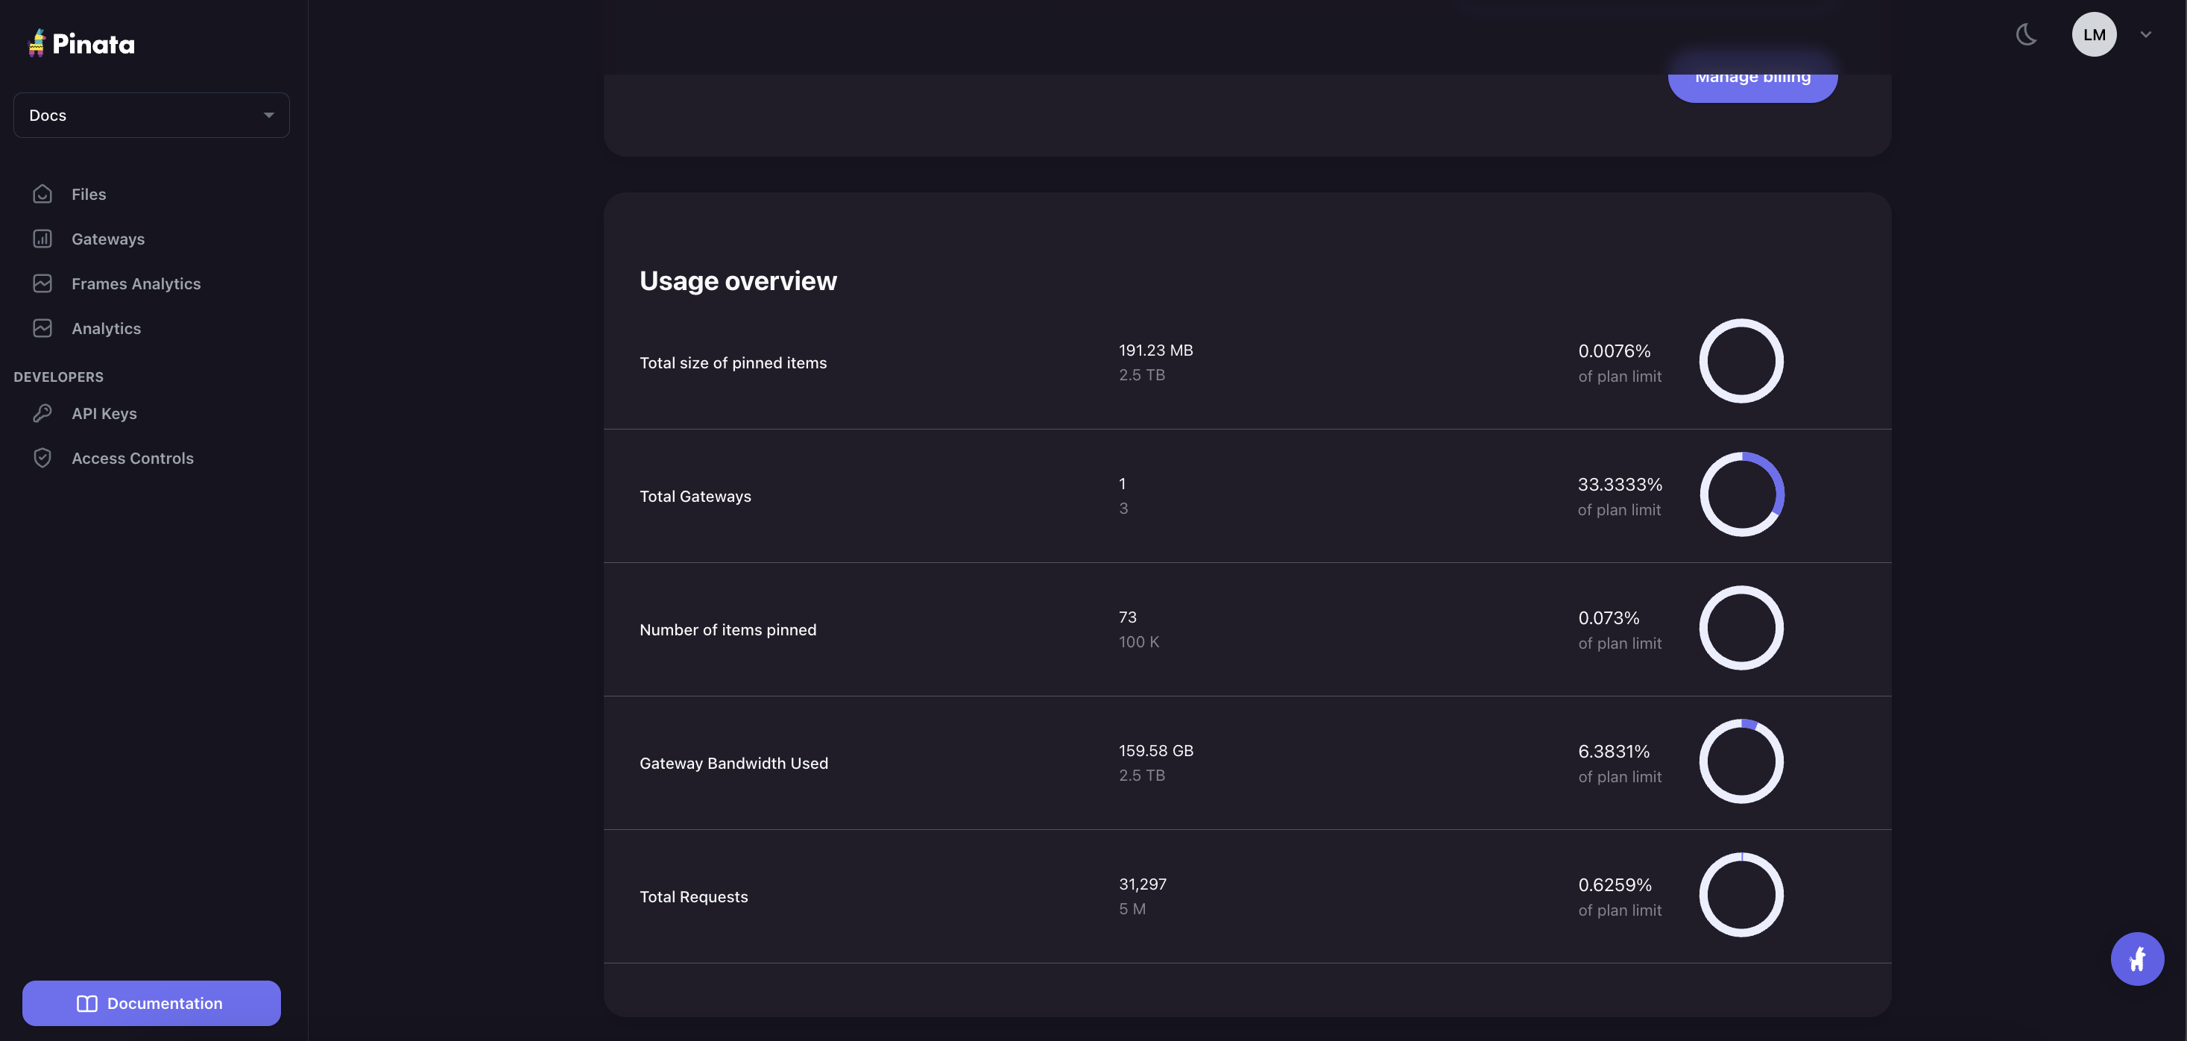The width and height of the screenshot is (2187, 1041).
Task: Click the Total Gateways progress ring
Action: pyautogui.click(x=1741, y=494)
